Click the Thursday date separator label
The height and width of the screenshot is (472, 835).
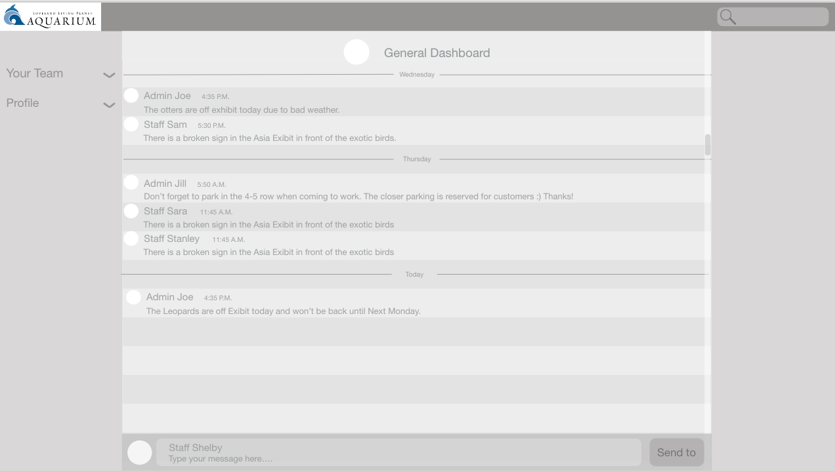417,159
